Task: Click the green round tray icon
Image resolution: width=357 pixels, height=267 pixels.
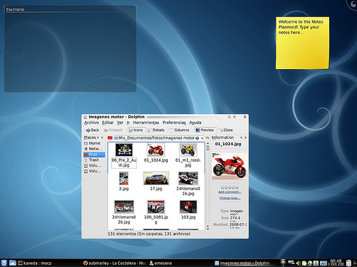Action: pos(310,263)
